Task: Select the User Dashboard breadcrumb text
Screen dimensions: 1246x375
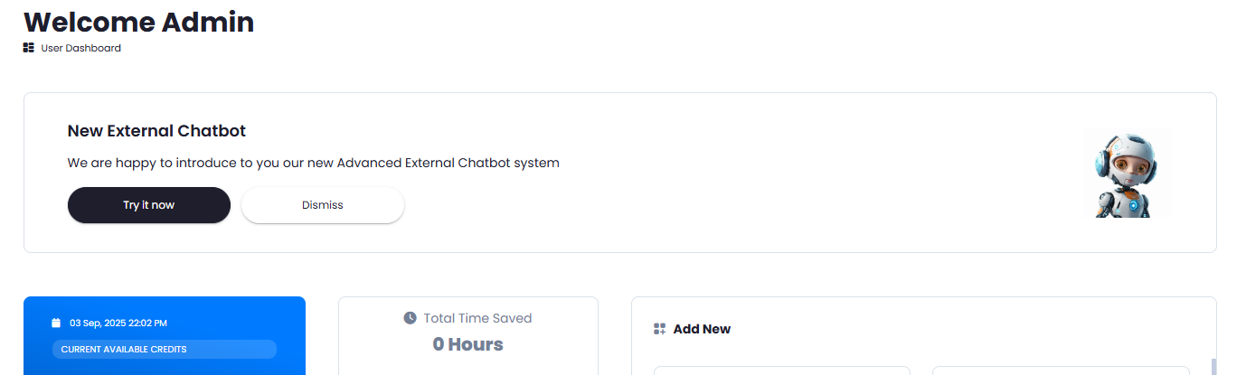Action: (80, 48)
